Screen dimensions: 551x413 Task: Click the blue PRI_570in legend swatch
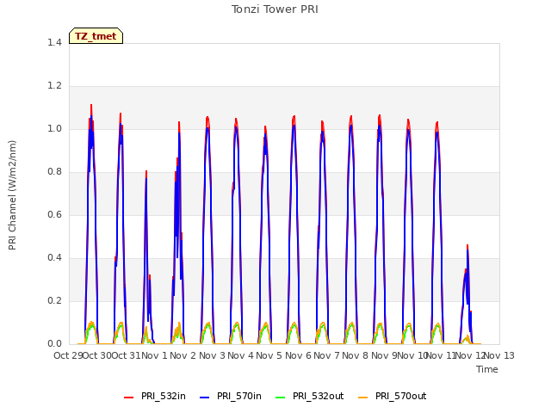click(205, 398)
